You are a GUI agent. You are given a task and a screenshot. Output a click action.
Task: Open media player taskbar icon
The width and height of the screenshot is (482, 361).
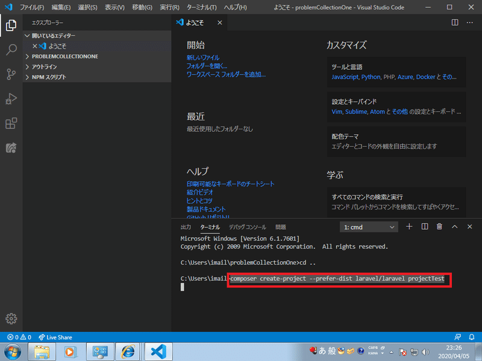pos(70,352)
